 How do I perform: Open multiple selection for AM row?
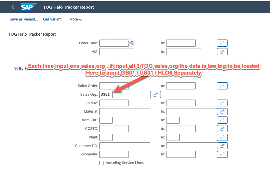pos(222,52)
